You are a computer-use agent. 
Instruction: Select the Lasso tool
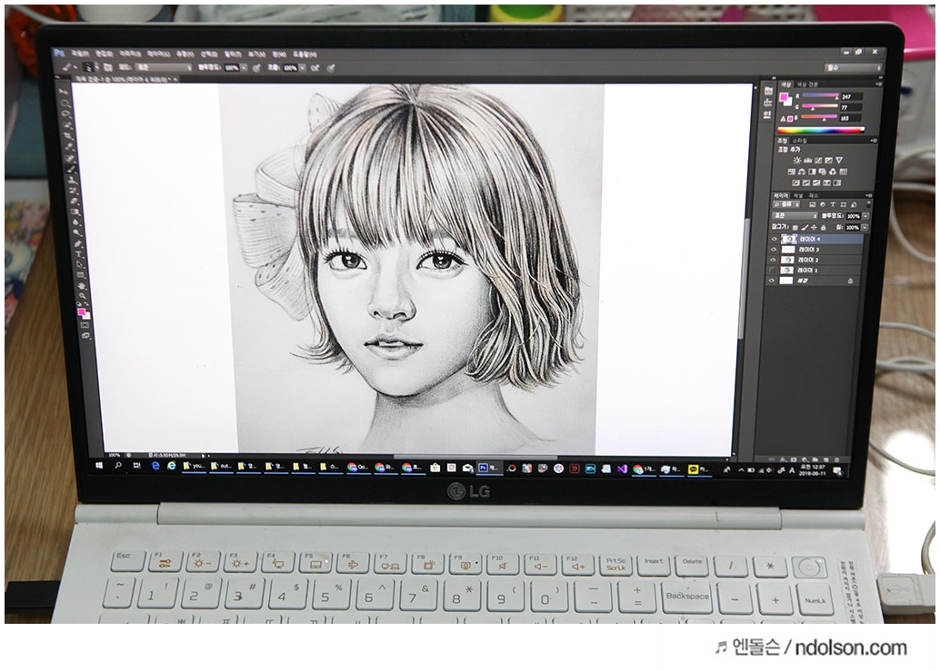(x=65, y=113)
